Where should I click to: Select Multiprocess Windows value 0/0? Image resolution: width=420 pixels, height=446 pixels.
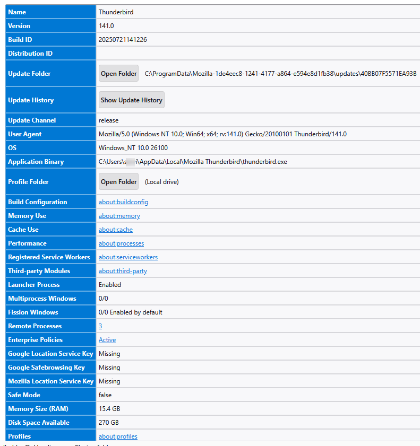pos(104,299)
